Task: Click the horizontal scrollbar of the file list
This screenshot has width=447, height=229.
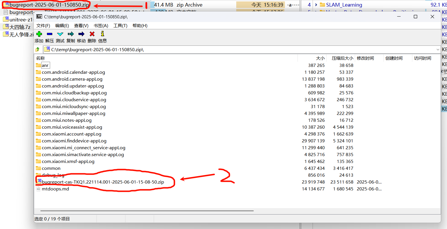Action: (147, 211)
